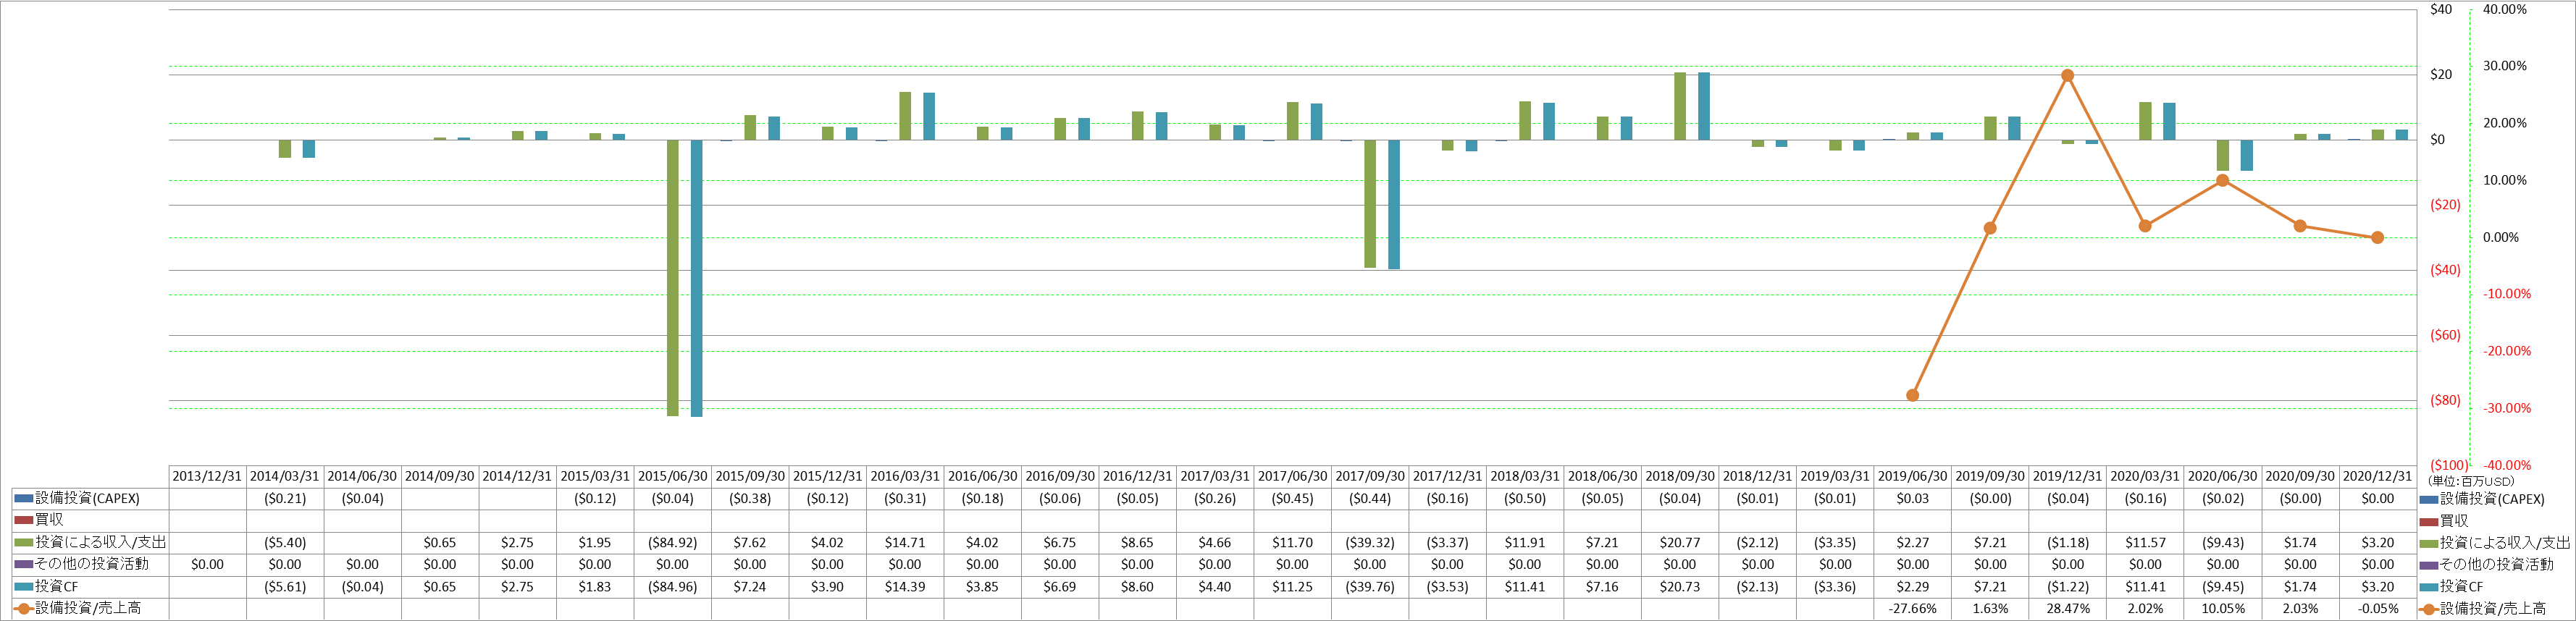Select the -0.05% ratio cell
This screenshot has height=621, width=2576.
pyautogui.click(x=2377, y=609)
